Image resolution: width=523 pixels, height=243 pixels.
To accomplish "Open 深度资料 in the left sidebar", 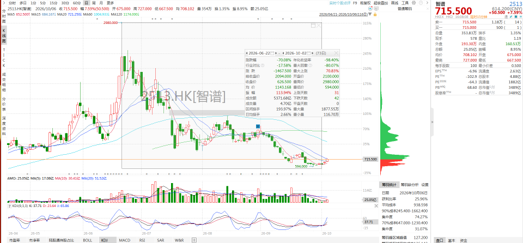I will 4,126.
